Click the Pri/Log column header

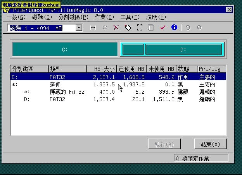tap(212, 69)
